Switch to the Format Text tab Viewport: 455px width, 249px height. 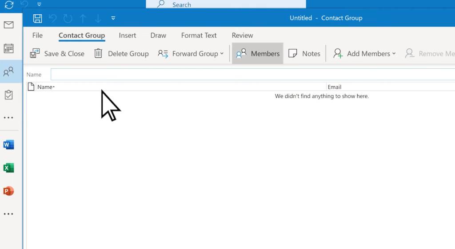(x=199, y=36)
